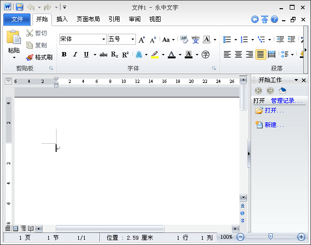Toggle justify paragraph alignment

pyautogui.click(x=261, y=54)
